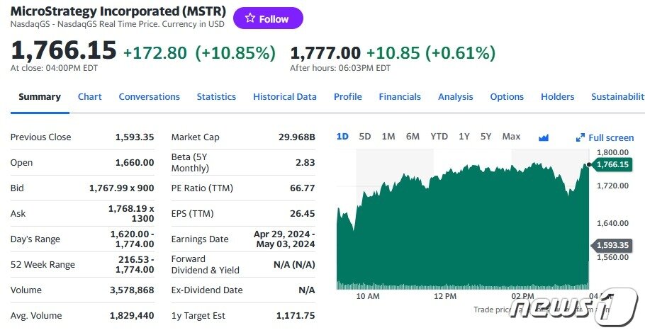The width and height of the screenshot is (645, 335).
Task: Switch to the Conversations tab
Action: click(x=149, y=97)
